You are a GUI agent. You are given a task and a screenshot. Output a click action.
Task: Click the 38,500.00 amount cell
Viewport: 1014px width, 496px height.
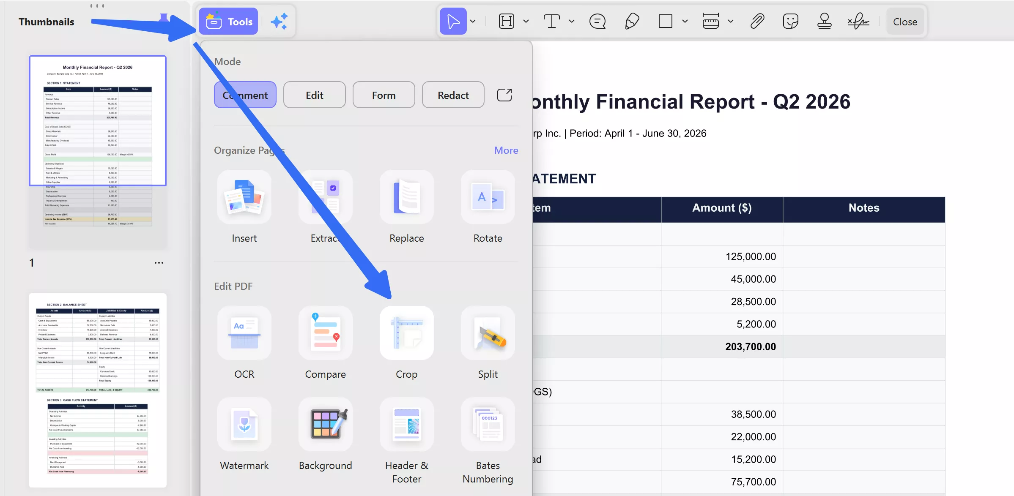pos(722,414)
